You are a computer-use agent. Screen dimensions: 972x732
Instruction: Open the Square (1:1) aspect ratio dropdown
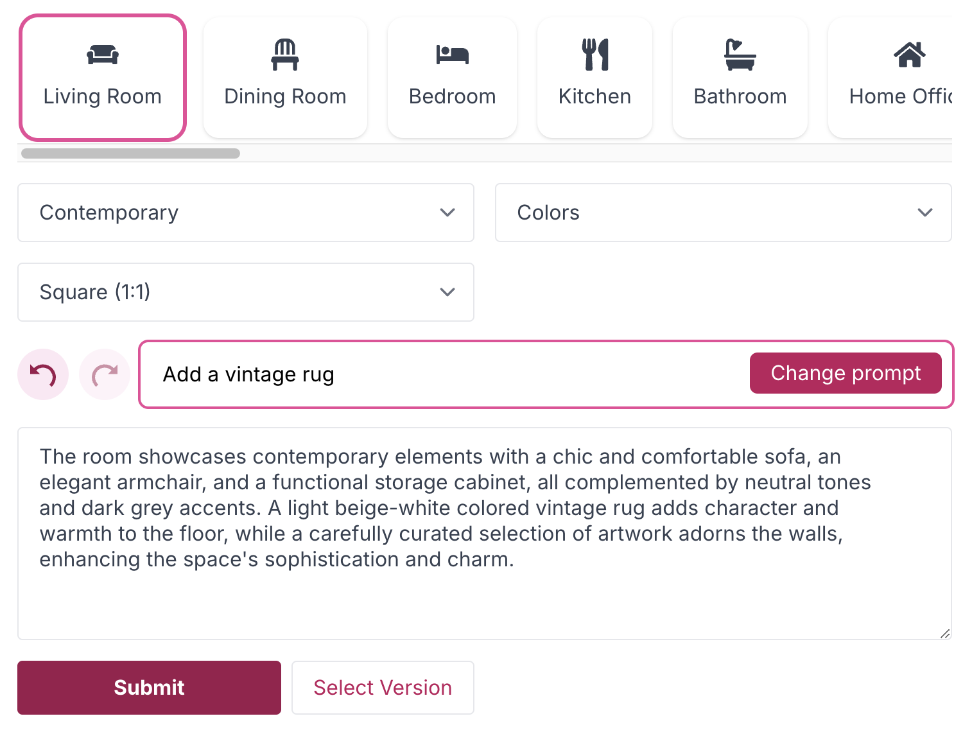click(246, 292)
